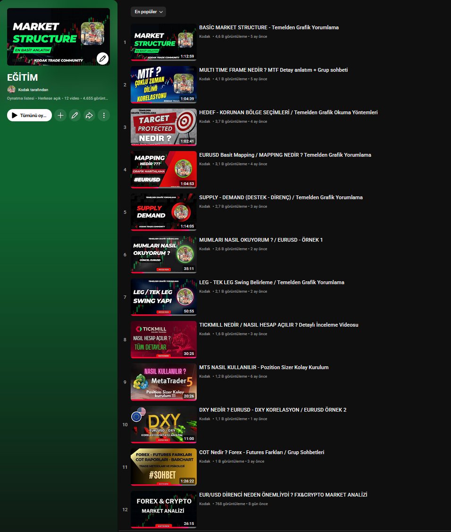Click the Mumları Nasıl Okuyorum thumbnail
The image size is (451, 532).
click(x=163, y=254)
